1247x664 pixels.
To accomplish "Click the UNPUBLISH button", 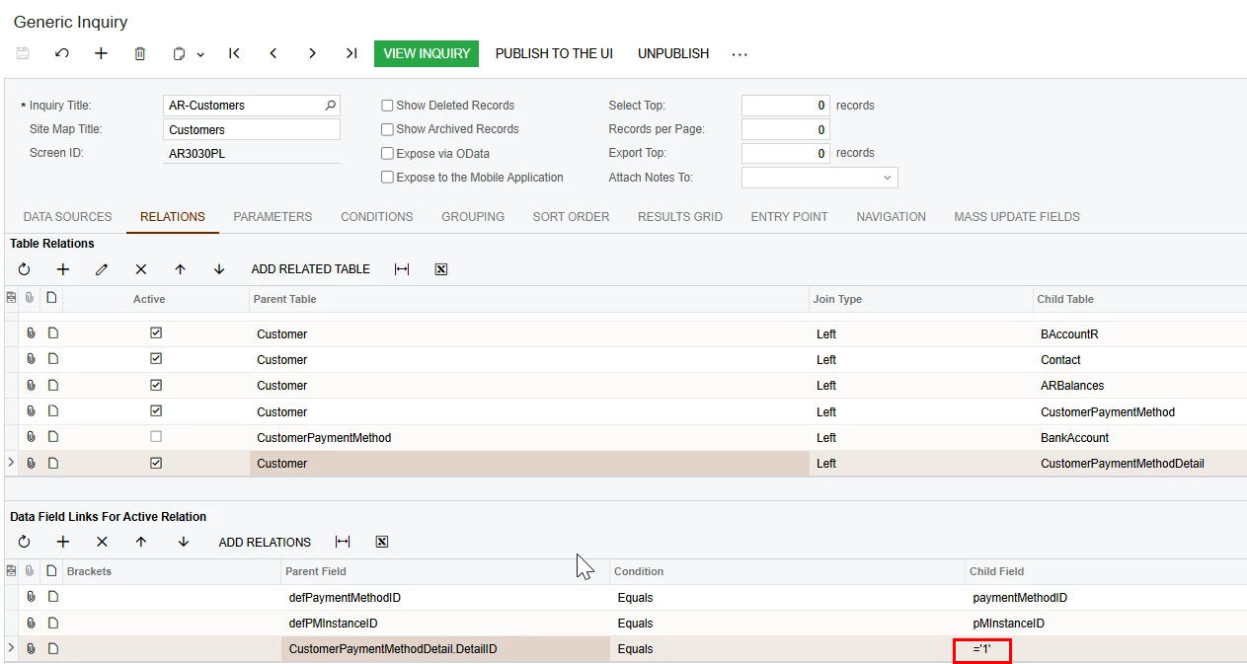I will coord(673,53).
